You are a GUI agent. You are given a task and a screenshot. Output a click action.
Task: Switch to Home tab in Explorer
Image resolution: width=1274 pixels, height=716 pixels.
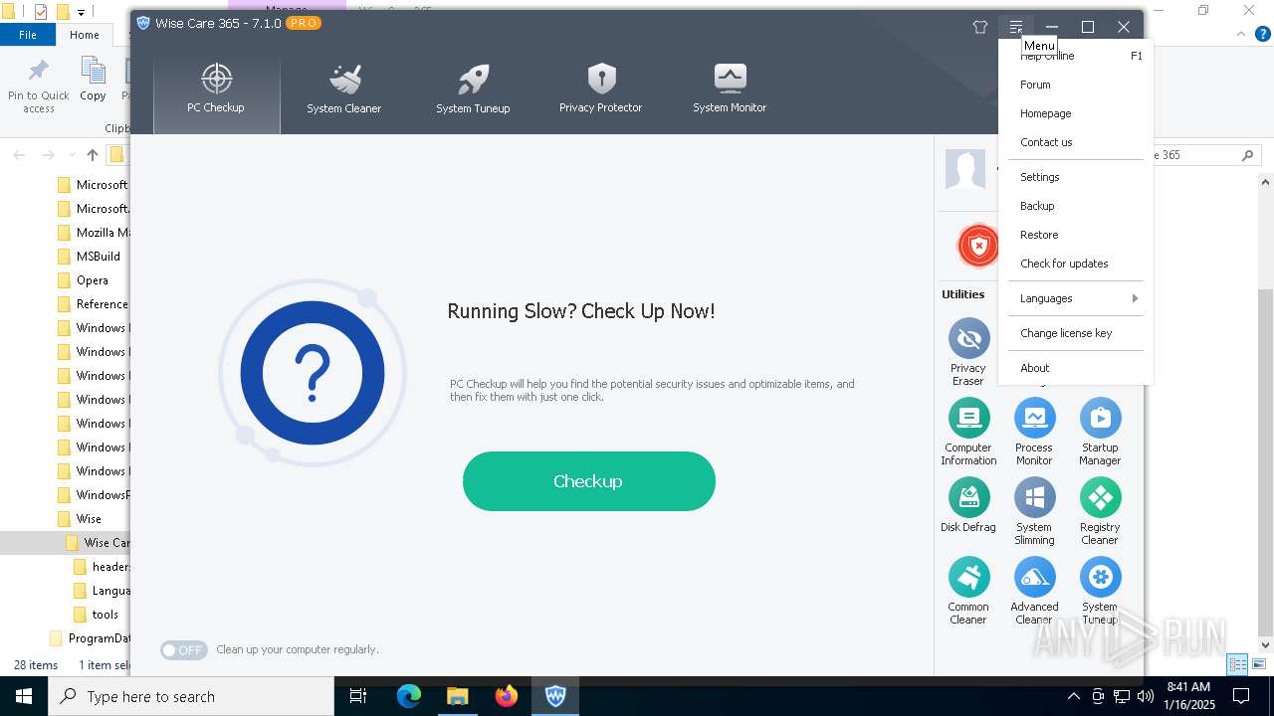[x=85, y=35]
